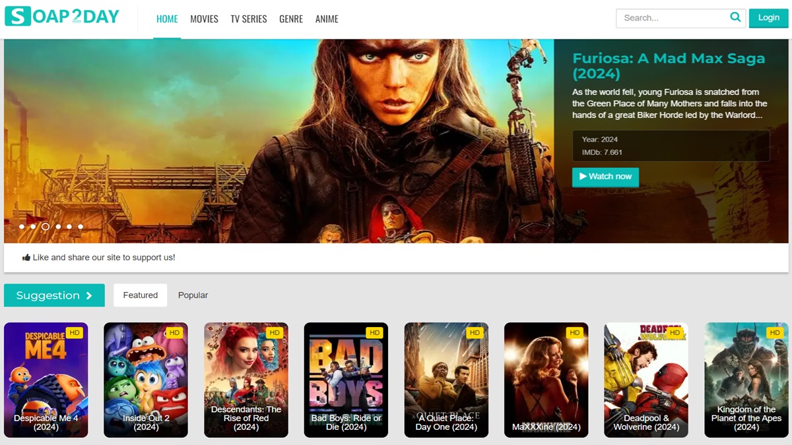Select the active third carousel dot
792x445 pixels.
pyautogui.click(x=46, y=227)
